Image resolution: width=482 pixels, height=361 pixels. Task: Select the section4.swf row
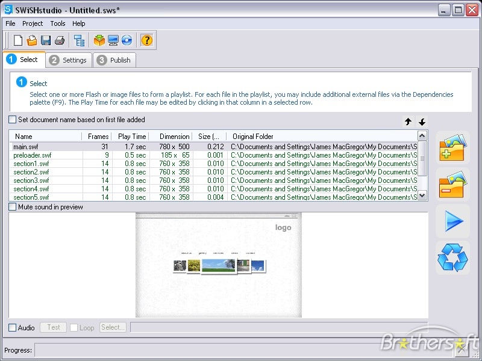click(213, 189)
